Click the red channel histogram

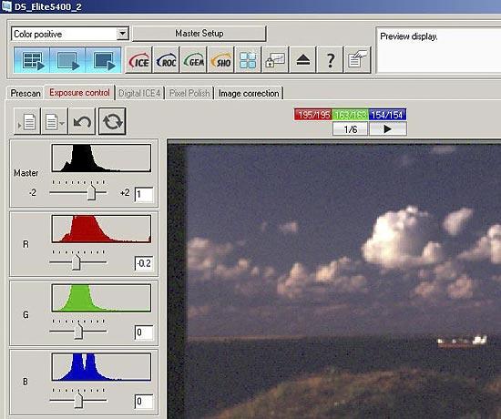point(101,229)
